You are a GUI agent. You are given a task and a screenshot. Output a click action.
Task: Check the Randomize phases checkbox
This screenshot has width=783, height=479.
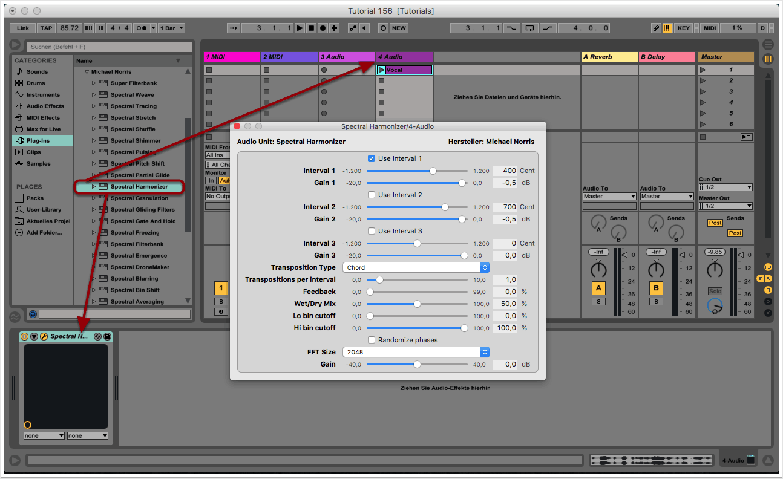(372, 340)
